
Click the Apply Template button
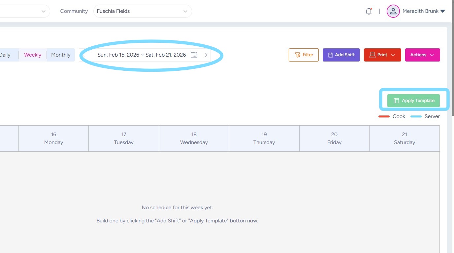(x=413, y=101)
